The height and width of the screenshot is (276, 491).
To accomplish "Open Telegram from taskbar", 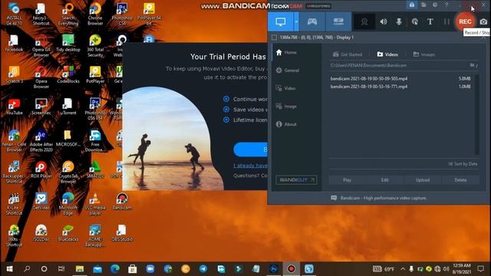I will pyautogui.click(x=203, y=269).
